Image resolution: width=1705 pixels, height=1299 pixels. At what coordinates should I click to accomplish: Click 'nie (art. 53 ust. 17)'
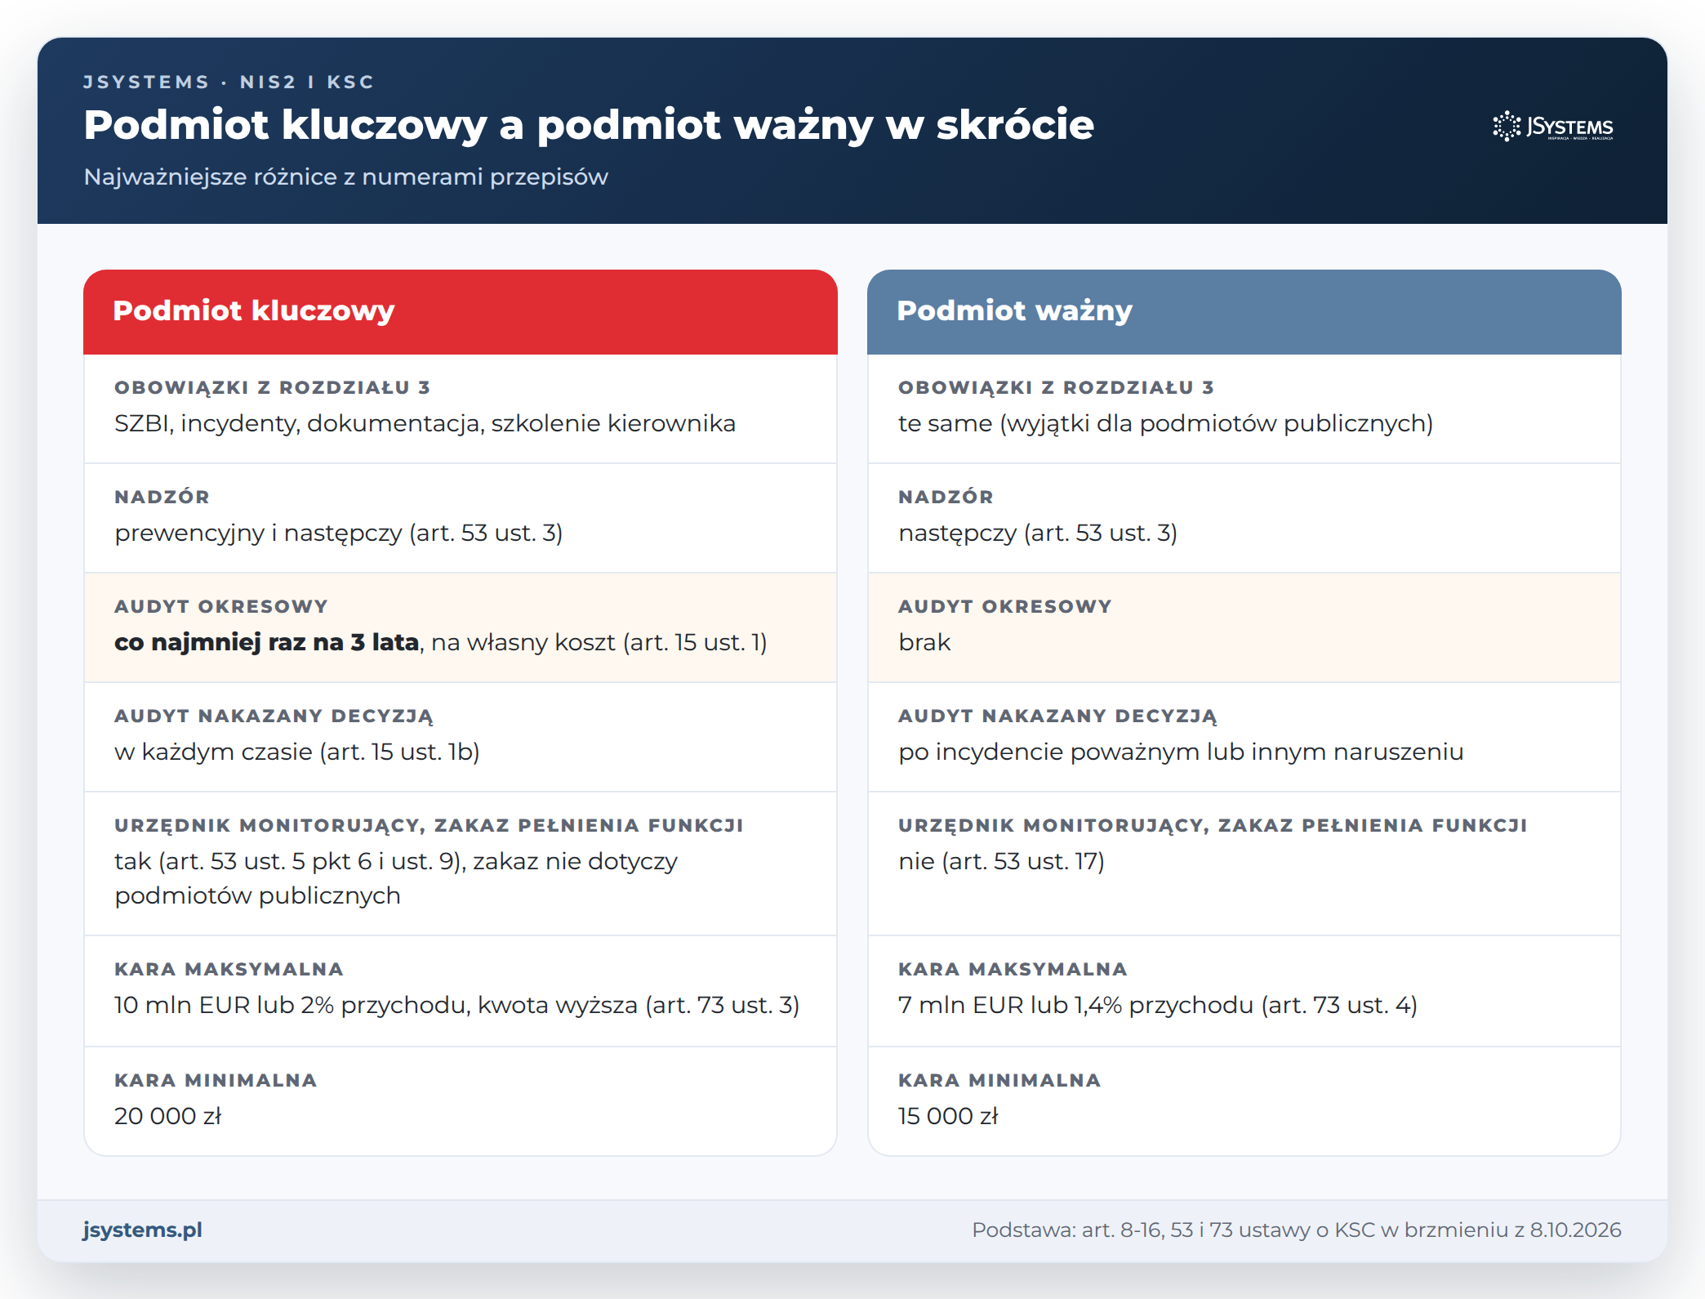click(x=1001, y=861)
